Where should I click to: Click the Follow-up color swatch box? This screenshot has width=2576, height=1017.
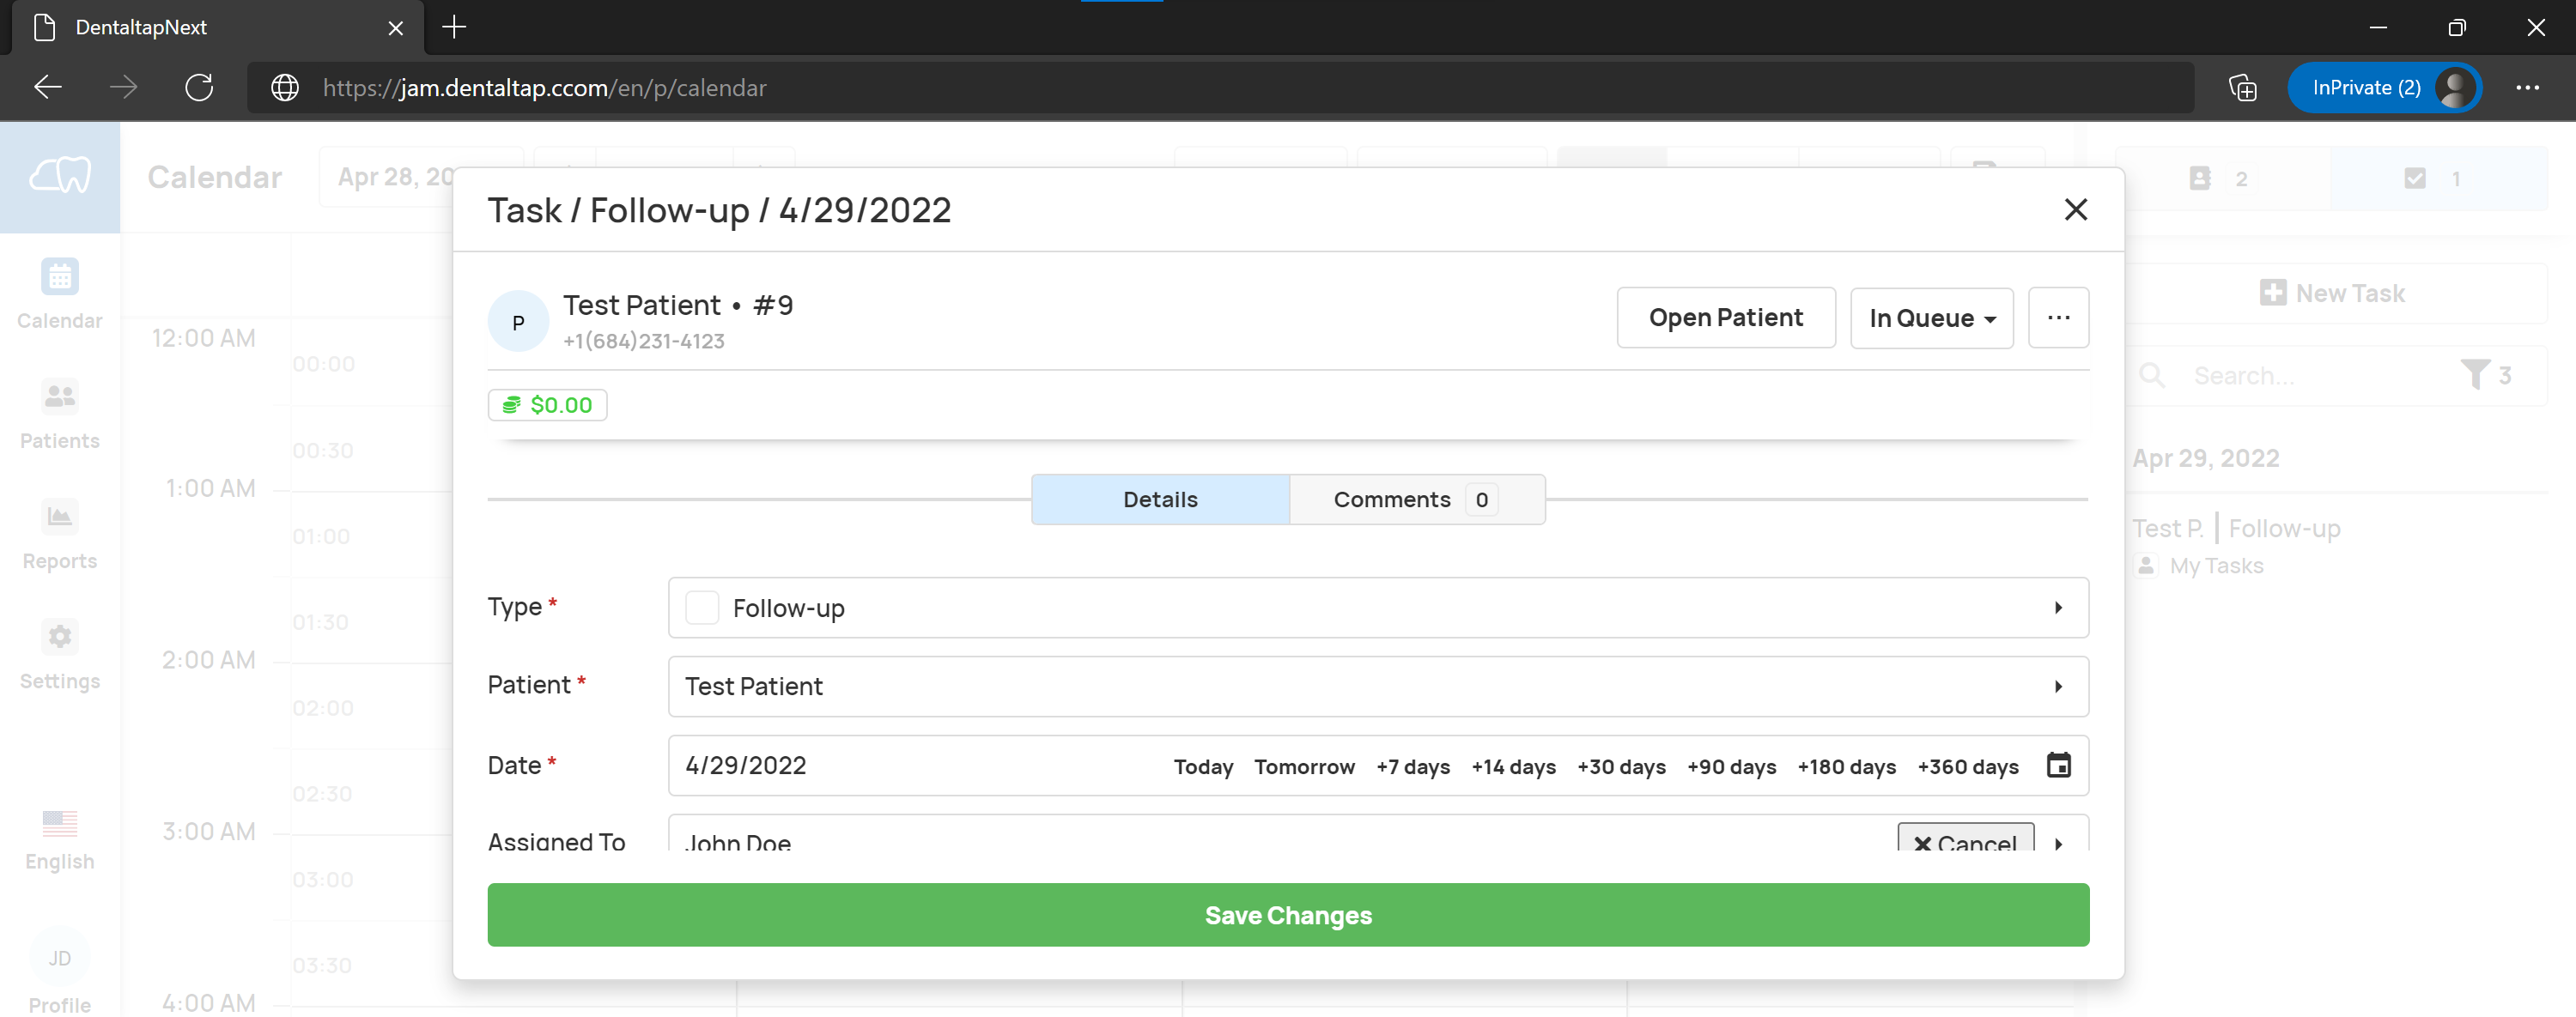702,608
